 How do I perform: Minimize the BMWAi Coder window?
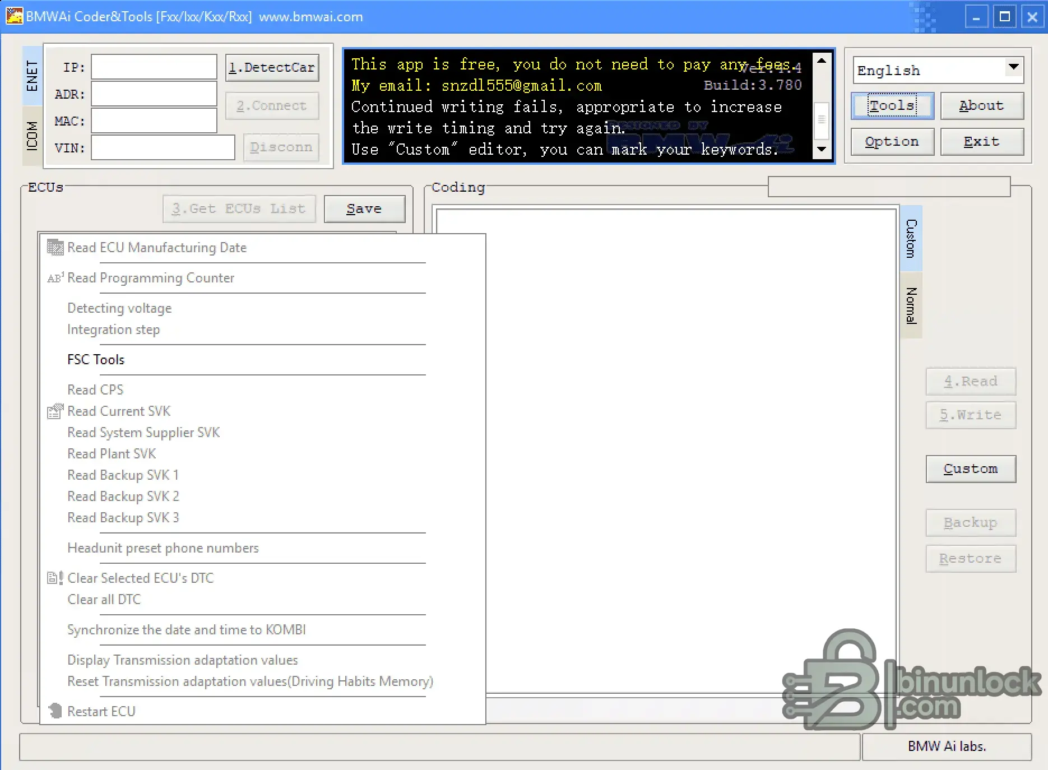pyautogui.click(x=976, y=17)
